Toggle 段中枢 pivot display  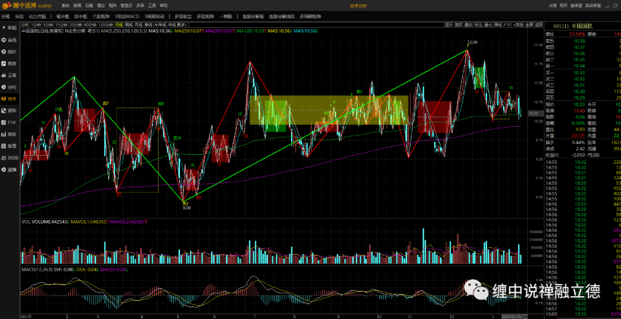pyautogui.click(x=80, y=17)
